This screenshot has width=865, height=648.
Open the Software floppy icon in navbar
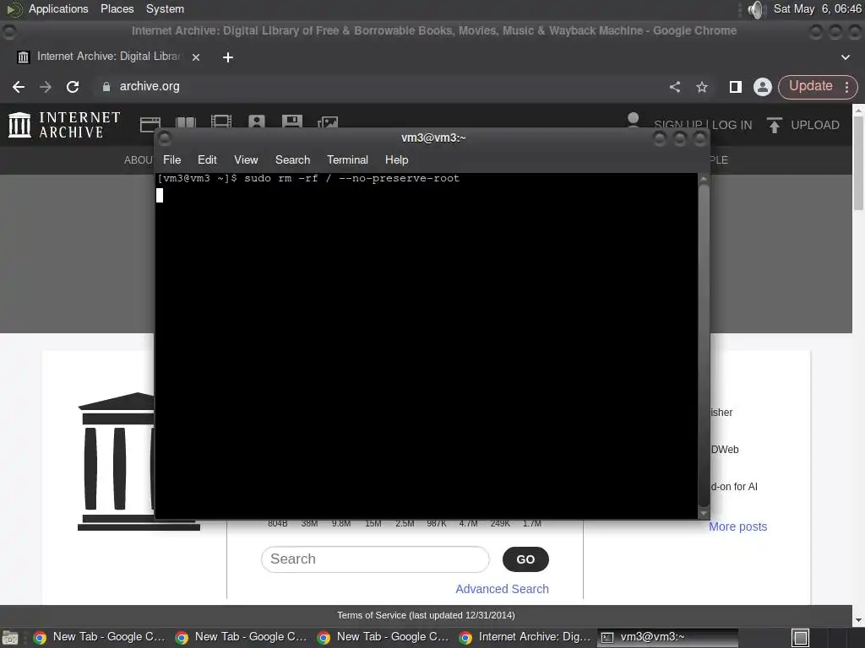point(291,122)
